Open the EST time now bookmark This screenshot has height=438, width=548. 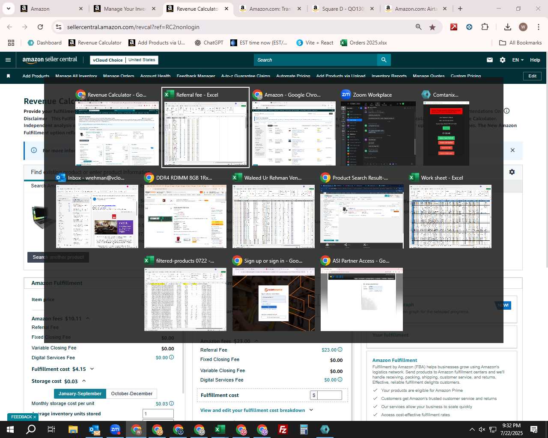259,43
